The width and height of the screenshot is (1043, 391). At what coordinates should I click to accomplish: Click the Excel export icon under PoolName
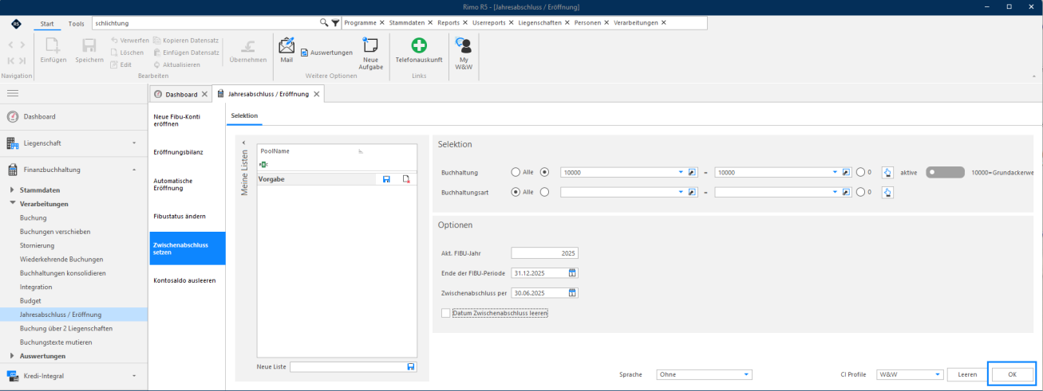pos(263,164)
